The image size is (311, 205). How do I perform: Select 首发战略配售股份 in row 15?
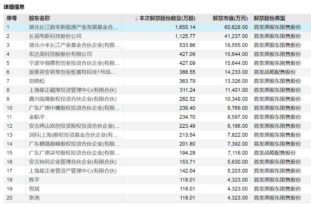coord(275,153)
